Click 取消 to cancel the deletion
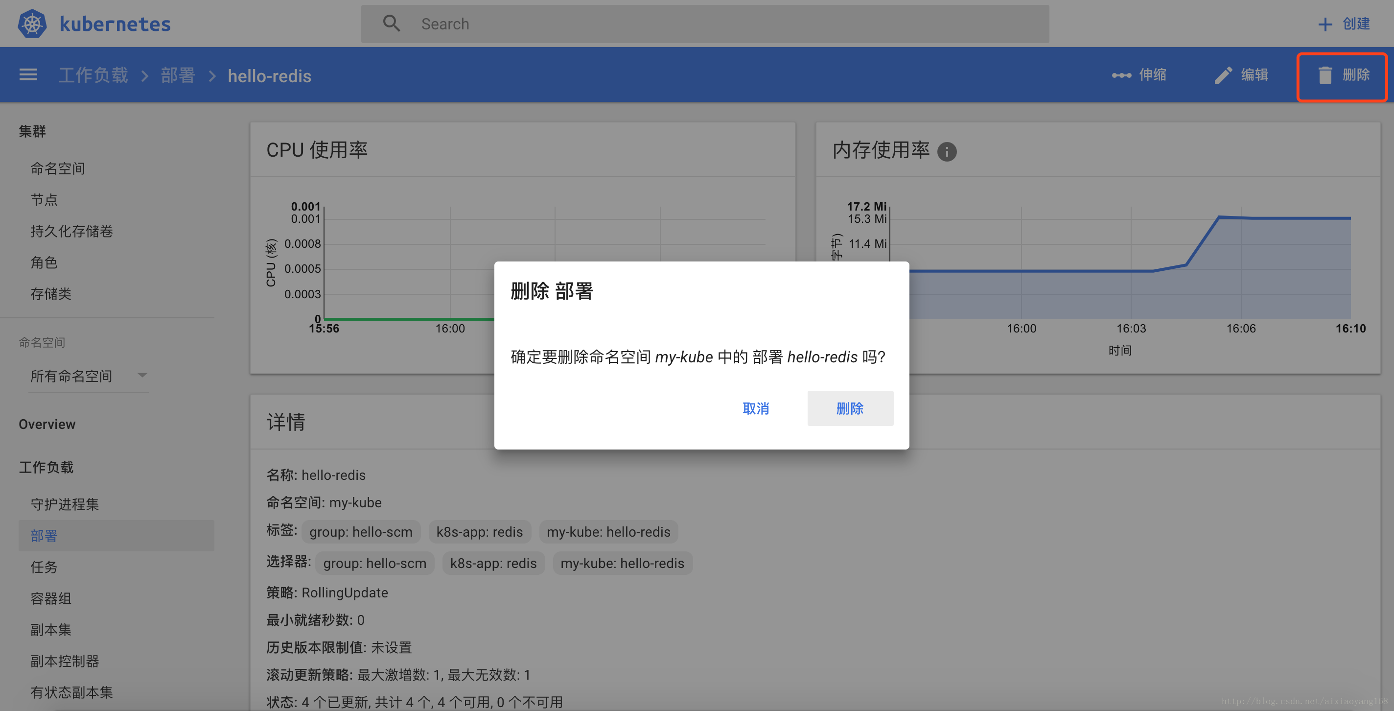Viewport: 1394px width, 711px height. pyautogui.click(x=756, y=408)
